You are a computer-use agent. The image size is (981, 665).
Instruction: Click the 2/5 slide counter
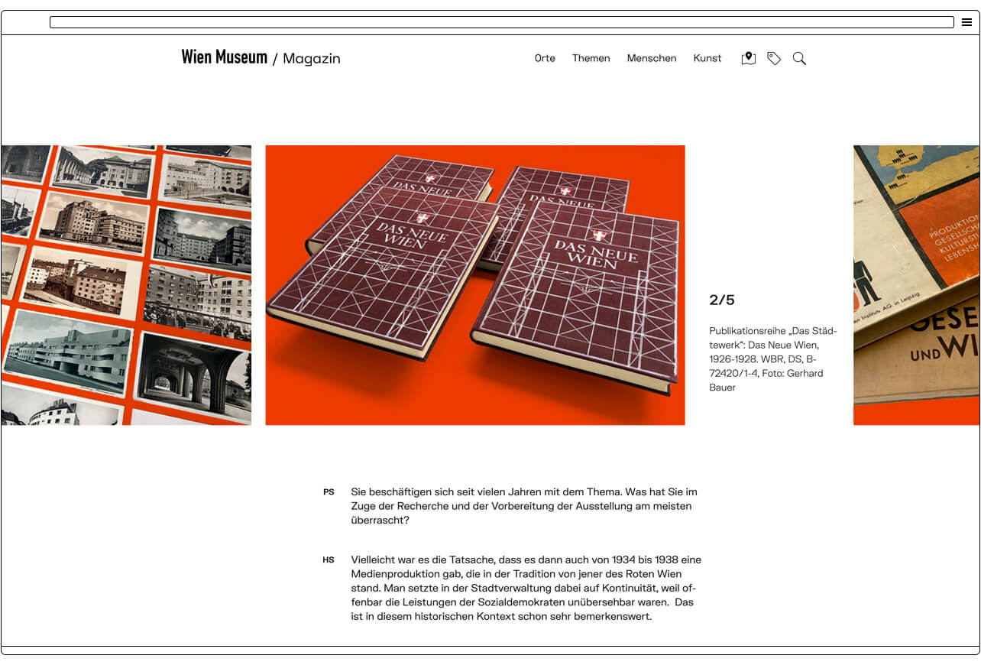(721, 300)
